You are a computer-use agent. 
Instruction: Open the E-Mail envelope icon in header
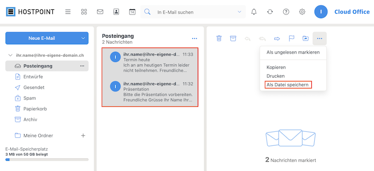(x=100, y=12)
